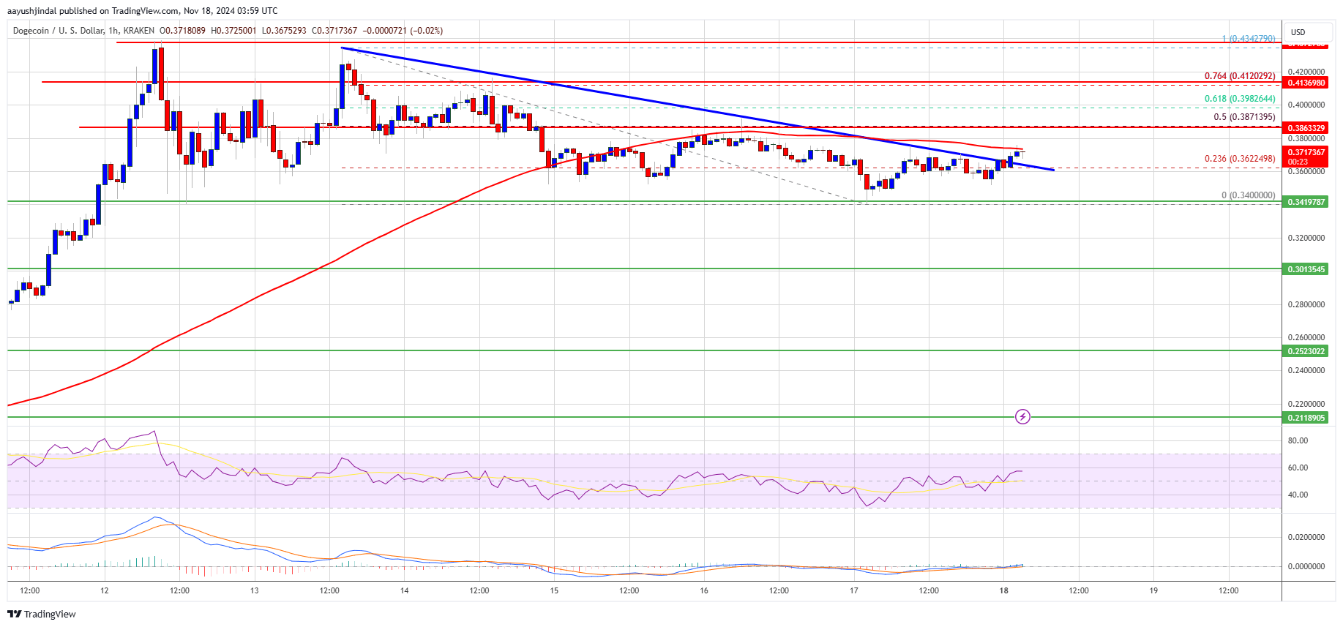Click the Fib level 0.764 (0.4120292) label
The image size is (1343, 627).
1240,76
